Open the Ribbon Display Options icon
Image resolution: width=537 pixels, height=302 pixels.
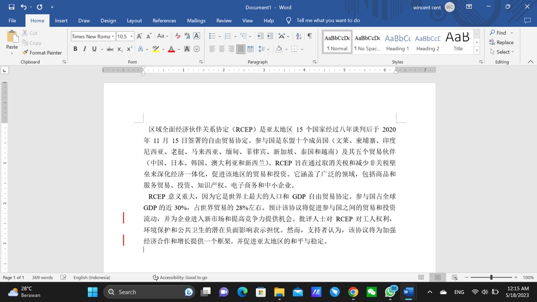469,7
